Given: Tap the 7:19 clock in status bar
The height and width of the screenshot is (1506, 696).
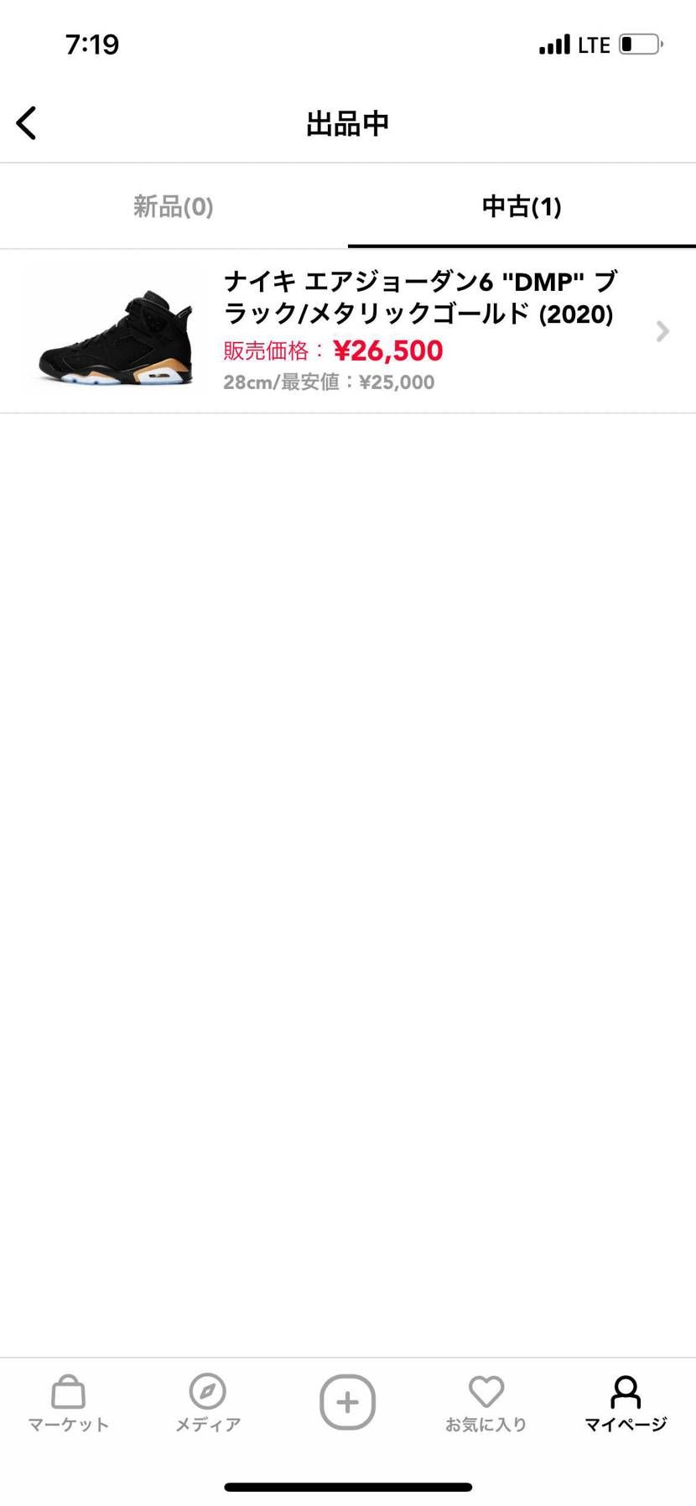Looking at the screenshot, I should [92, 44].
